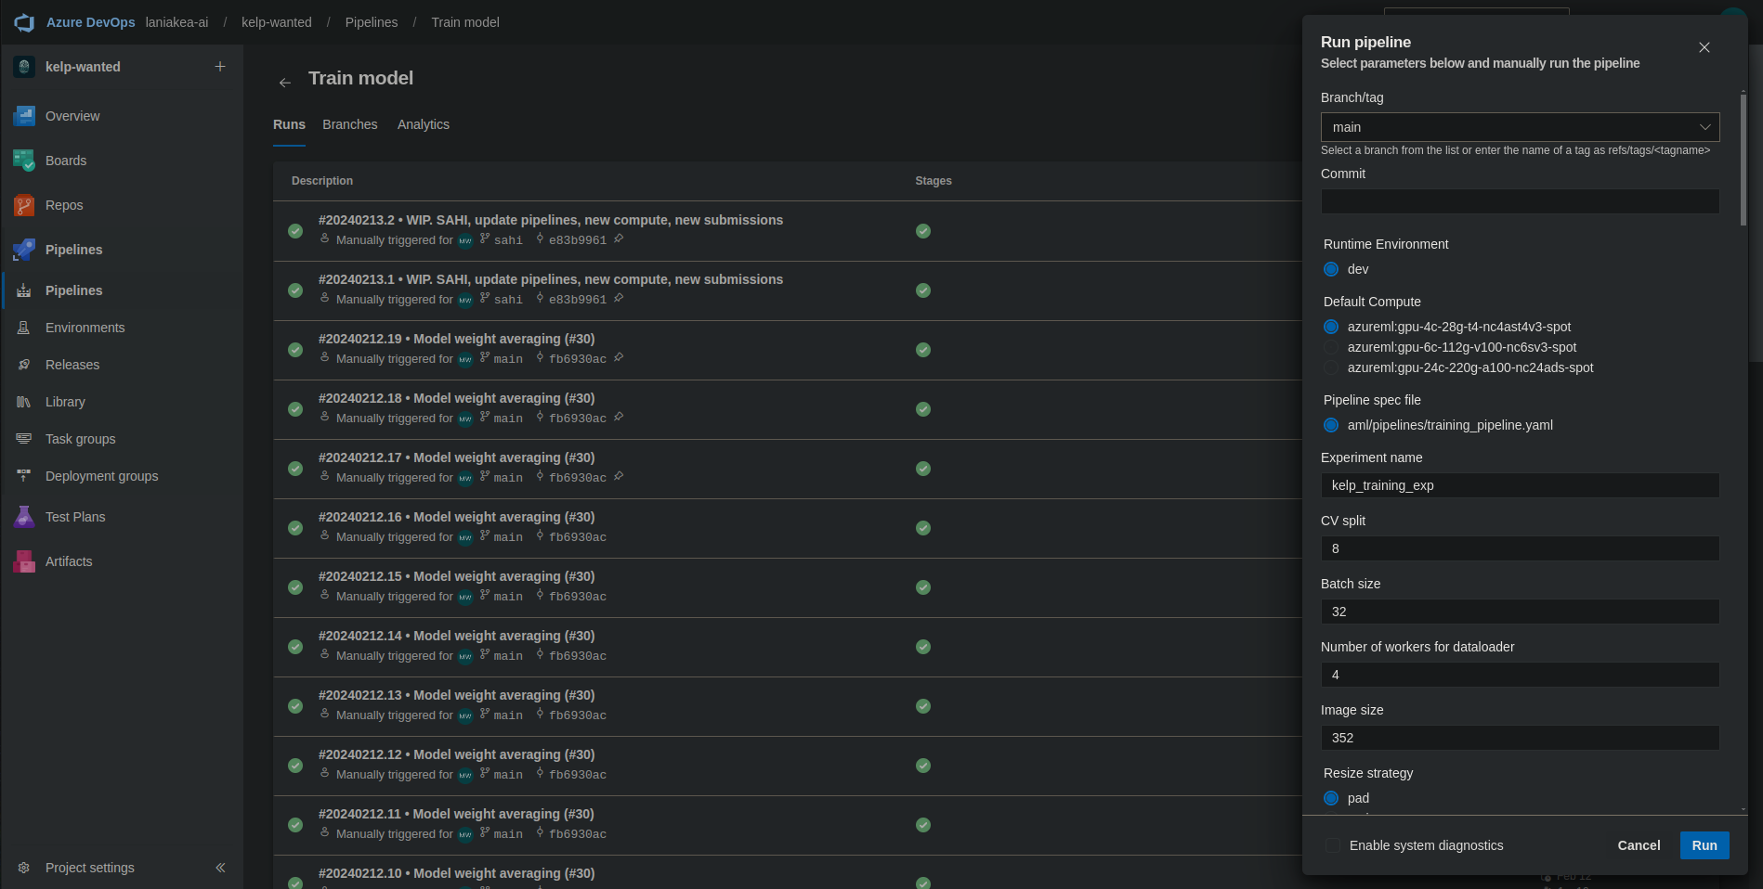Open the Releases rocket icon
The height and width of the screenshot is (889, 1763).
pyautogui.click(x=24, y=365)
